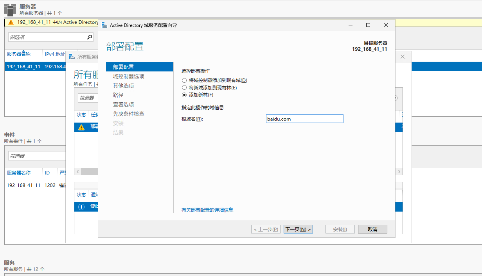Select the 添加新林 option
Screen dimensions: 482x276
click(x=184, y=95)
